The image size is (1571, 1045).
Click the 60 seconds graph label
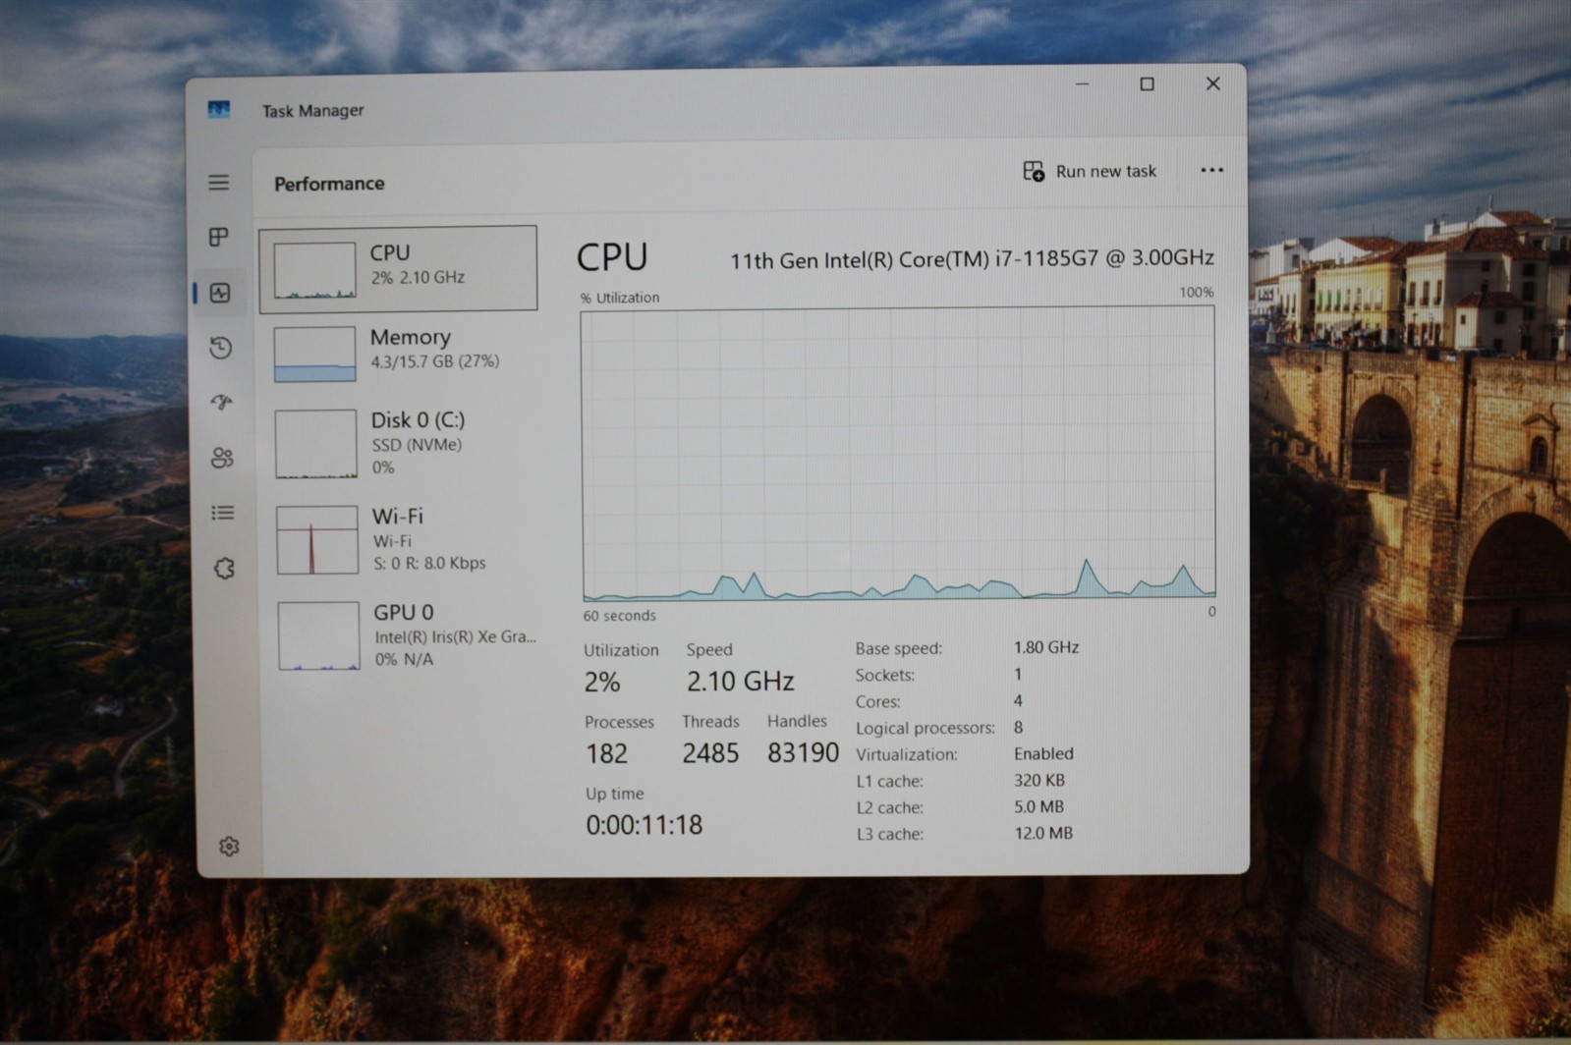pos(619,616)
